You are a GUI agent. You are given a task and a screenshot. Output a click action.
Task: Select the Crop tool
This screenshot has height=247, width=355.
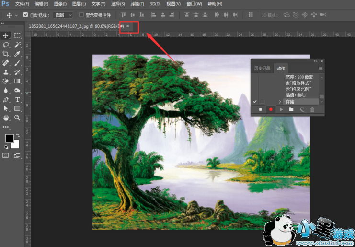pyautogui.click(x=6, y=54)
